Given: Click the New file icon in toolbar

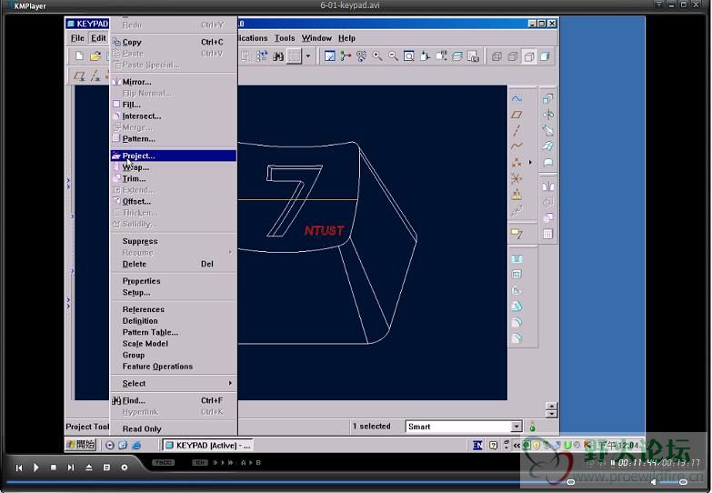Looking at the screenshot, I should [79, 56].
